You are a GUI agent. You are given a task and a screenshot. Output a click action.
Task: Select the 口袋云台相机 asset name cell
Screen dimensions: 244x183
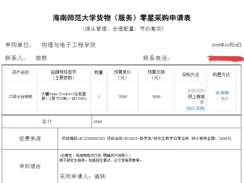20,97
